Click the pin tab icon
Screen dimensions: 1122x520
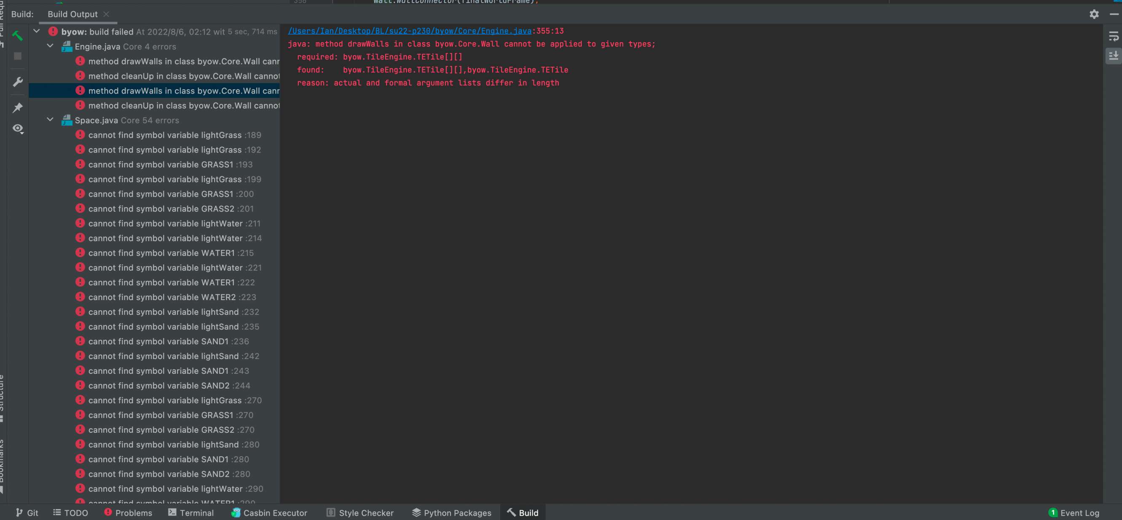pyautogui.click(x=17, y=107)
